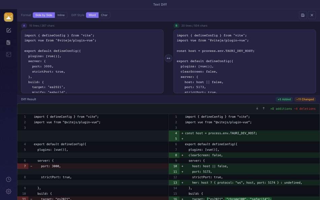
Task: Click the -4 deletions text
Action: 305,109
